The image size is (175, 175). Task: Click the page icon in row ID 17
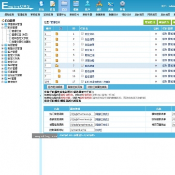click(57, 82)
